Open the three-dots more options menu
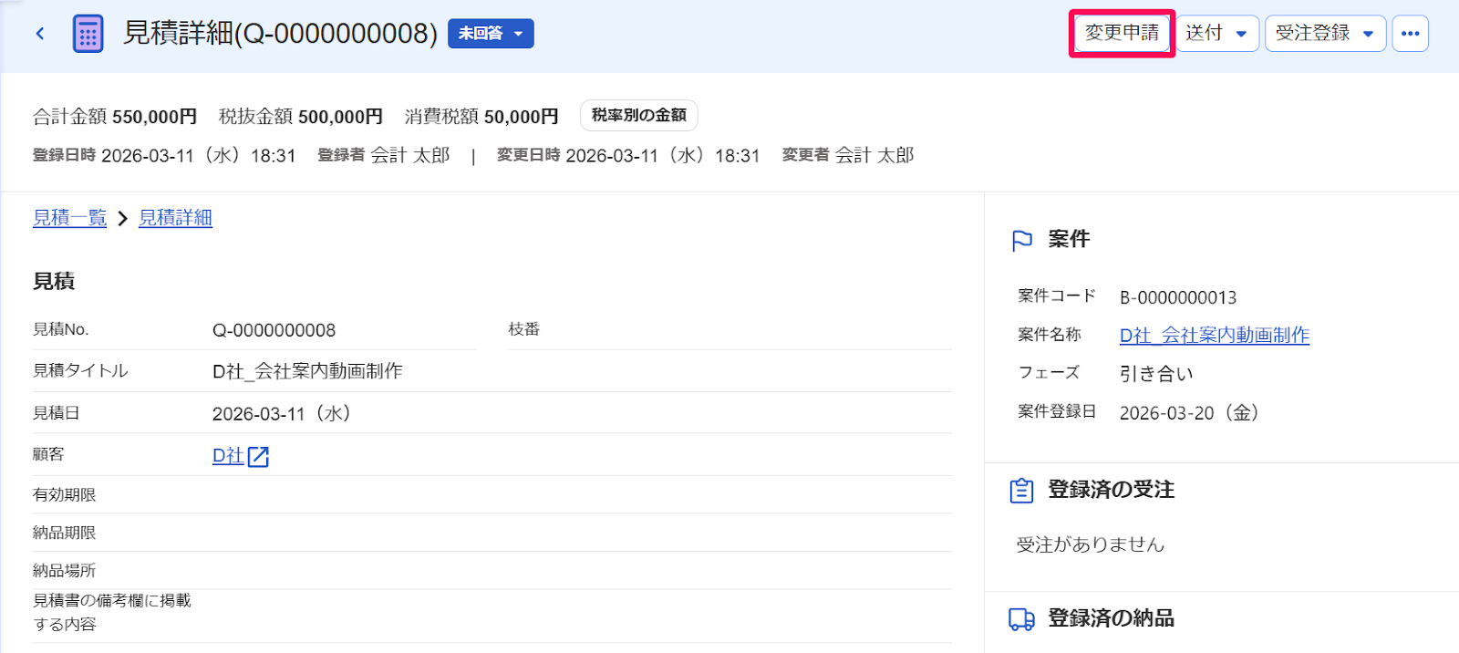1459x653 pixels. (1410, 34)
